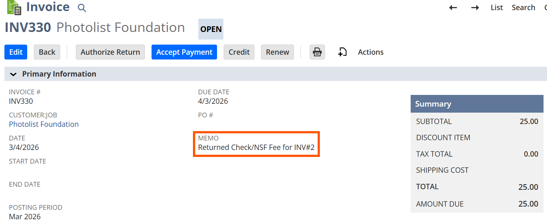Open the Actions menu
Screen dimensions: 547x224
pos(370,52)
